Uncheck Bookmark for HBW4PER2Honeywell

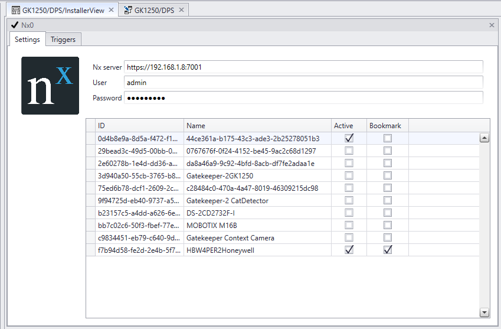point(388,250)
